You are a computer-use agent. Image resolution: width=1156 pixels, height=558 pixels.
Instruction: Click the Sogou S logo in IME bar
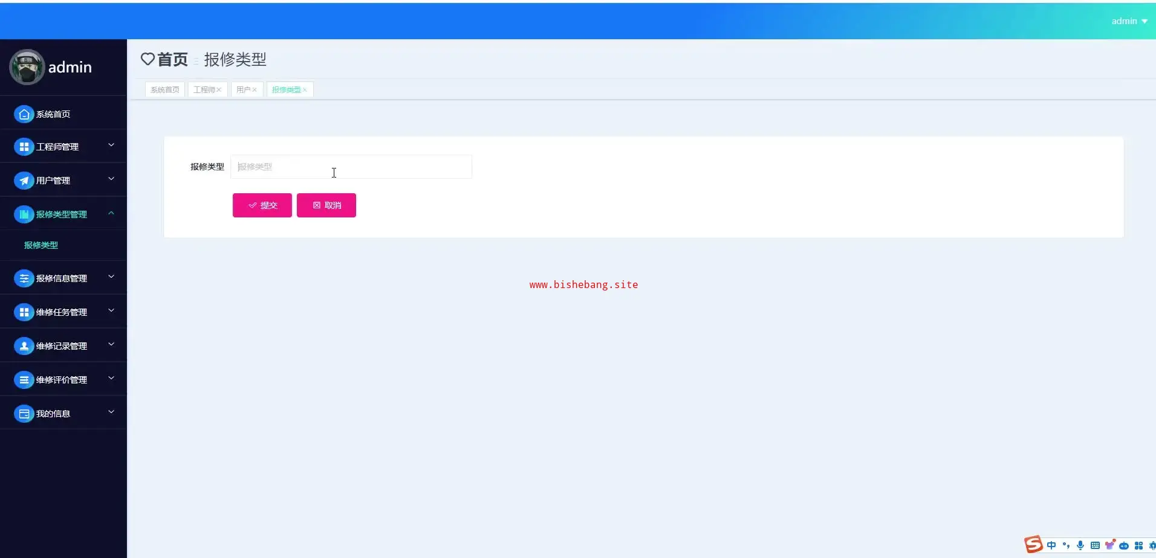coord(1033,544)
